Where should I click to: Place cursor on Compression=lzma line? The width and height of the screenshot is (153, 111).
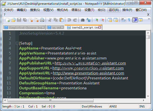(x=37, y=93)
